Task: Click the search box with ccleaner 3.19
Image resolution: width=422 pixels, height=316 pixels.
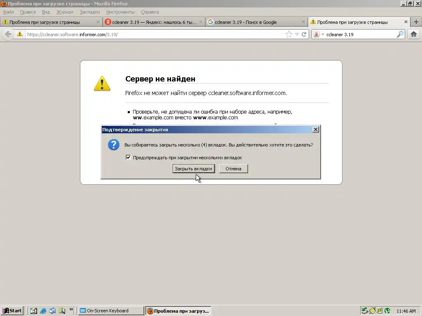Action: click(361, 35)
